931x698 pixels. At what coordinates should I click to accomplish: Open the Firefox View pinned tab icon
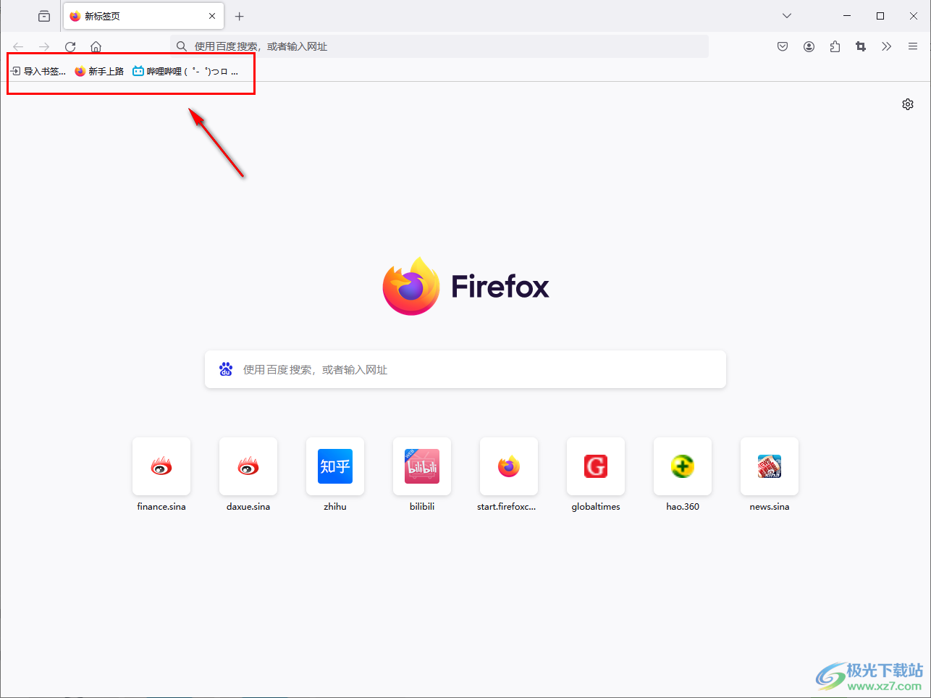[44, 16]
